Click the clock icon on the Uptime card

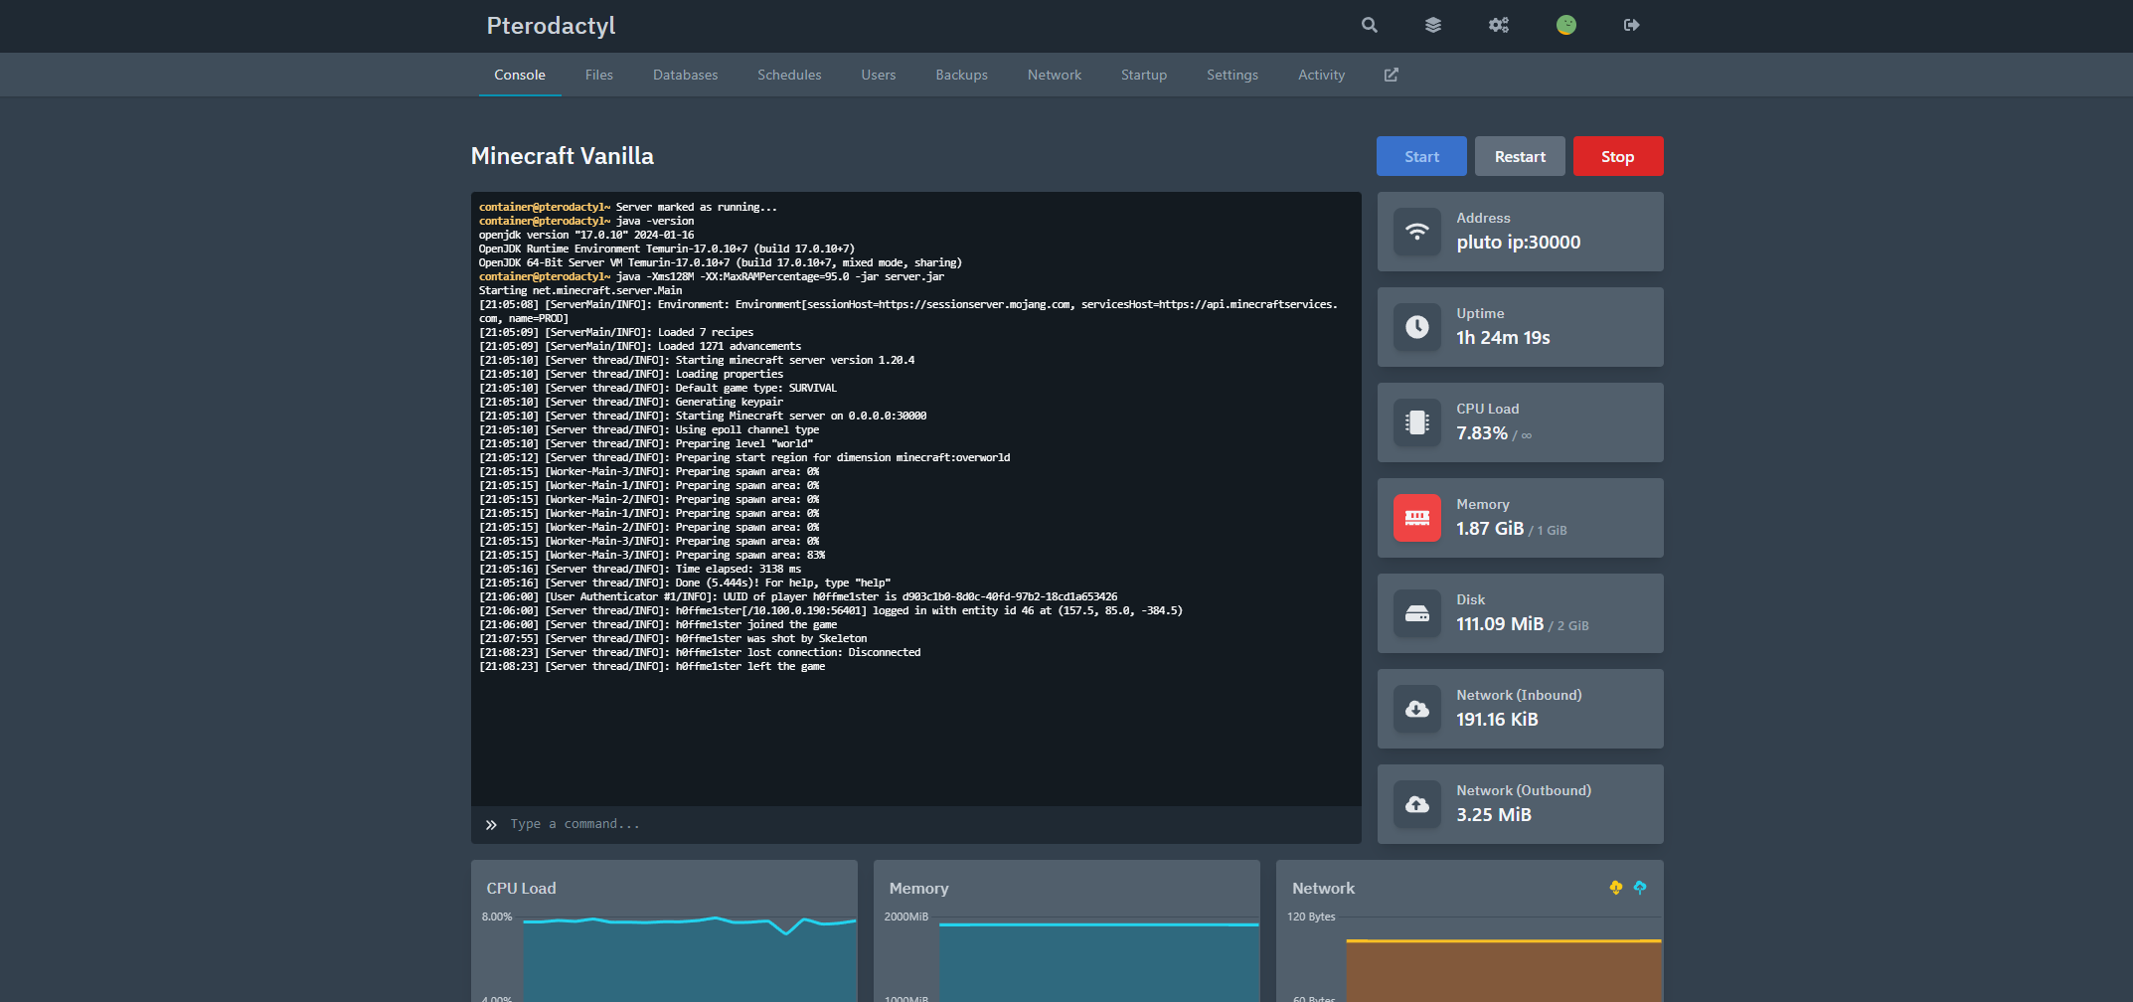click(1416, 327)
